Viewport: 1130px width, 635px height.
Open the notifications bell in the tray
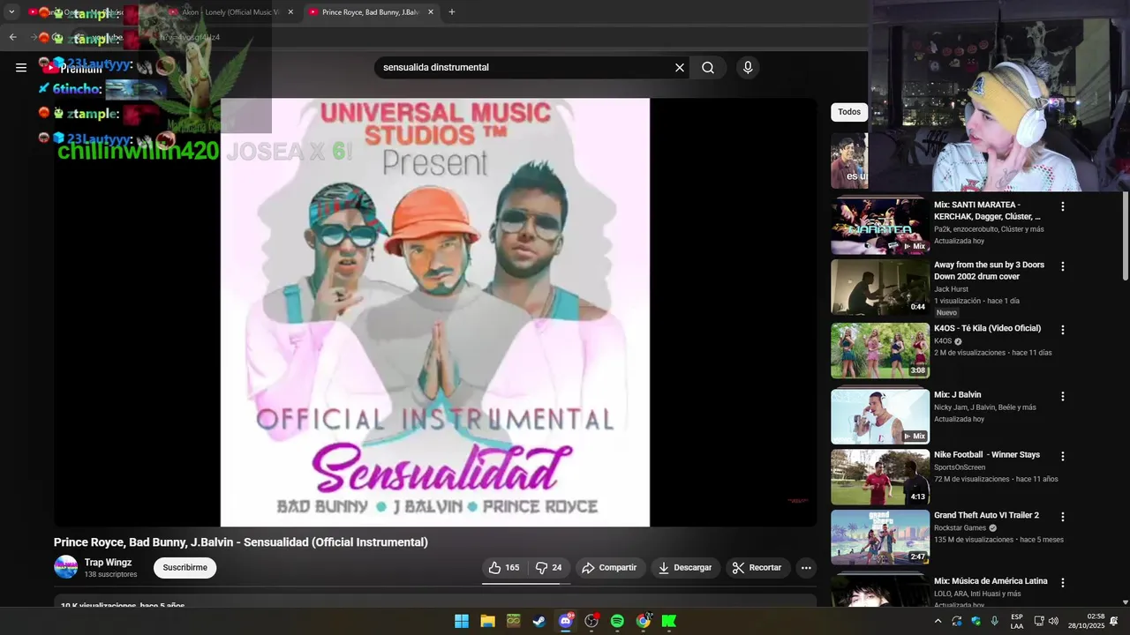[1114, 621]
